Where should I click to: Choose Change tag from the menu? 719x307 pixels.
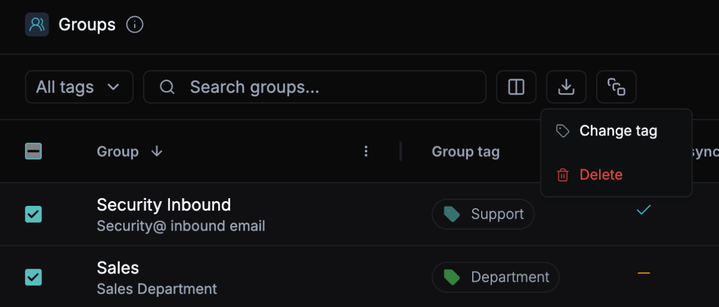(x=617, y=131)
